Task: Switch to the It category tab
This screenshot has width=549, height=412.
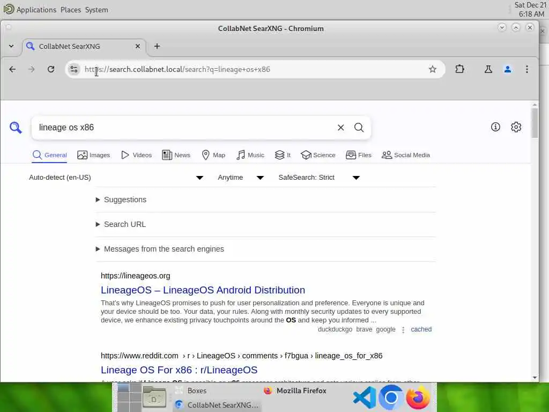Action: 283,155
